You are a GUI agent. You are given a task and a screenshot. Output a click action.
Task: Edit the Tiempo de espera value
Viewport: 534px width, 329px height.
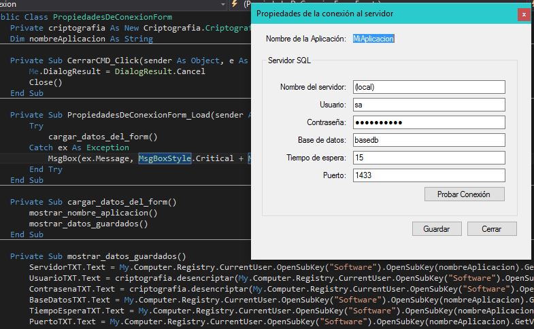[x=429, y=158]
